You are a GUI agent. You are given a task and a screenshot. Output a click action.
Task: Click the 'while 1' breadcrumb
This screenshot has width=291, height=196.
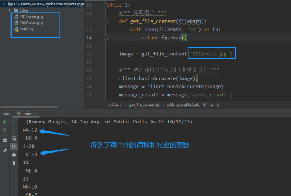115,105
